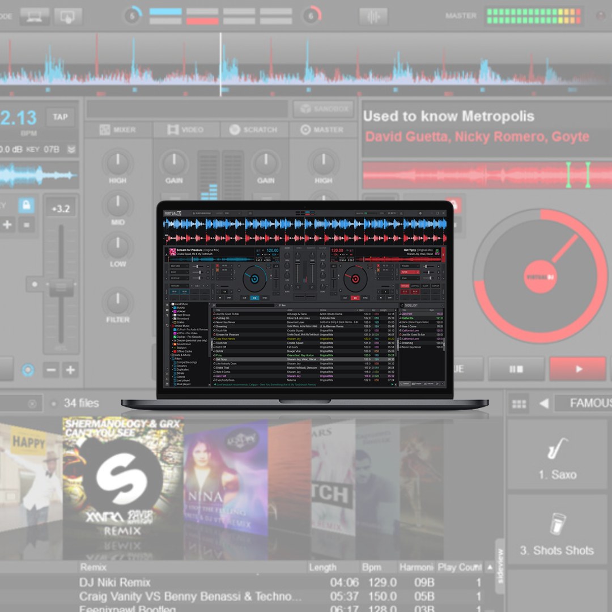The height and width of the screenshot is (612, 612).
Task: Click the waveform icon left of MASTER meter
Action: (373, 16)
